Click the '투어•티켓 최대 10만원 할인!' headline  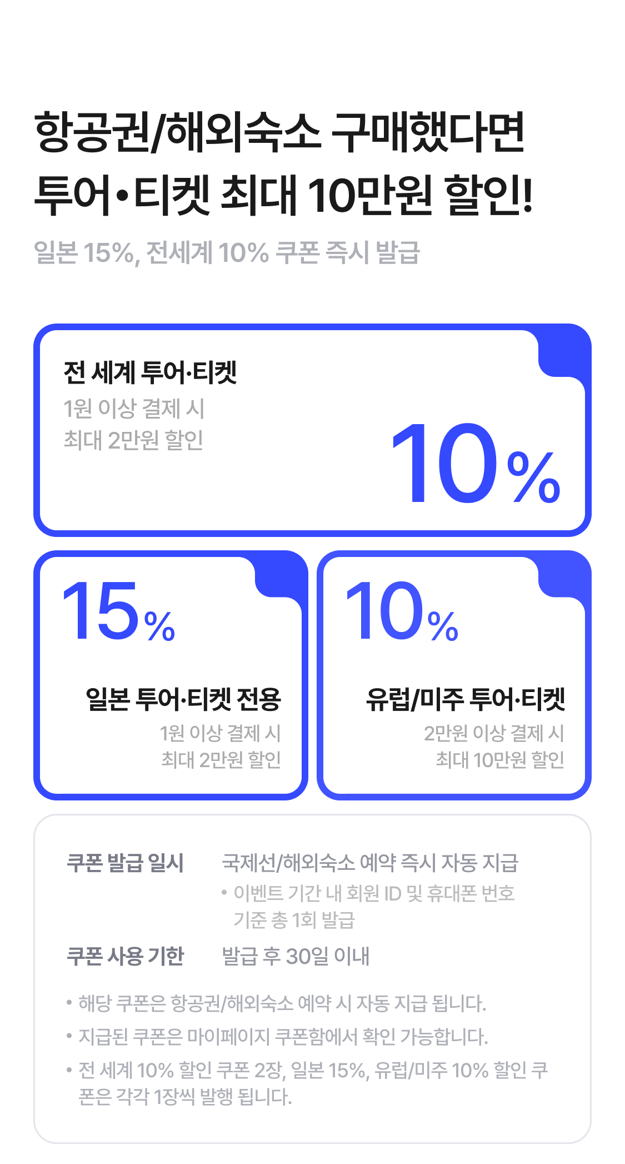tap(283, 195)
